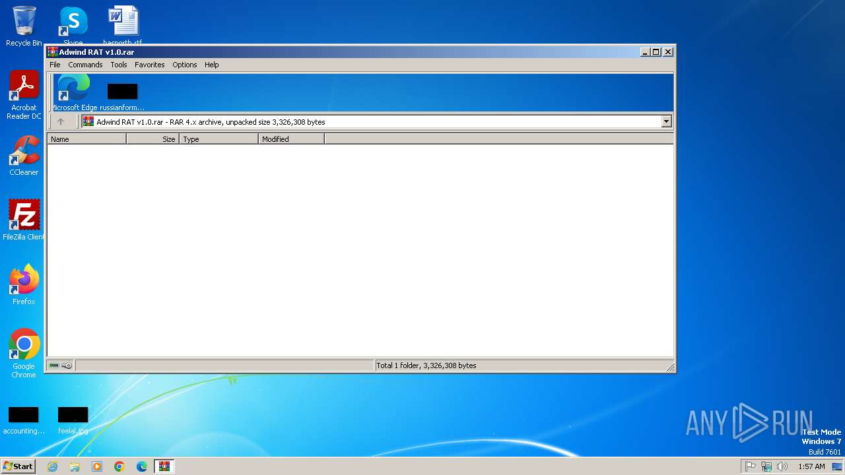The image size is (845, 475).
Task: Maximize the WinRAR window
Action: point(656,52)
